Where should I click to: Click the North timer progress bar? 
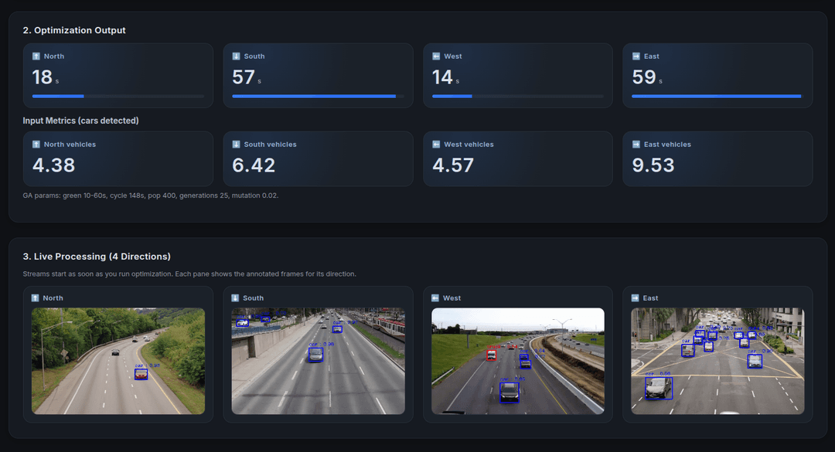point(118,96)
